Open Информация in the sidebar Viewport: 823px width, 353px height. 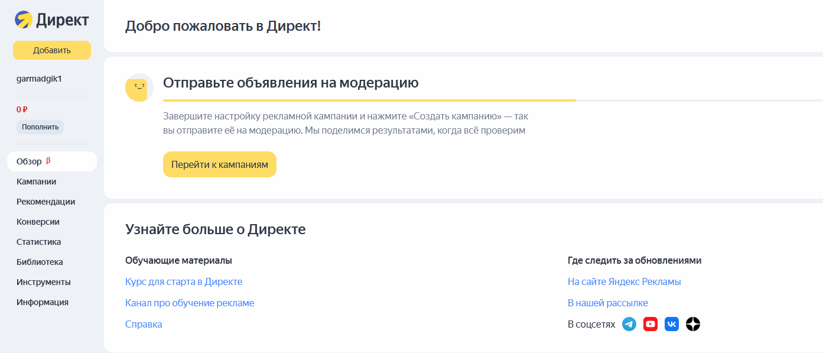pyautogui.click(x=43, y=302)
